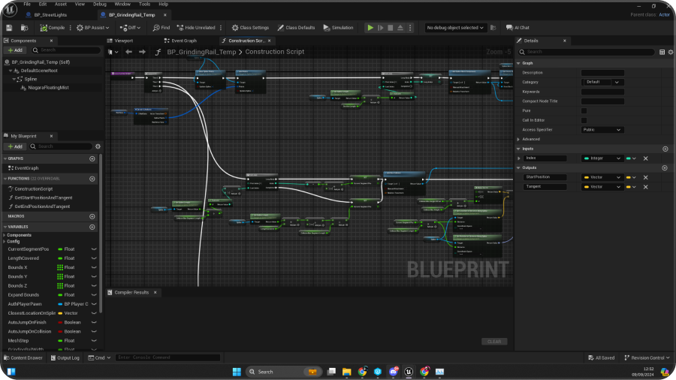Open Index Integer type dropdown
Screen dimensions: 676x380
(x=602, y=158)
